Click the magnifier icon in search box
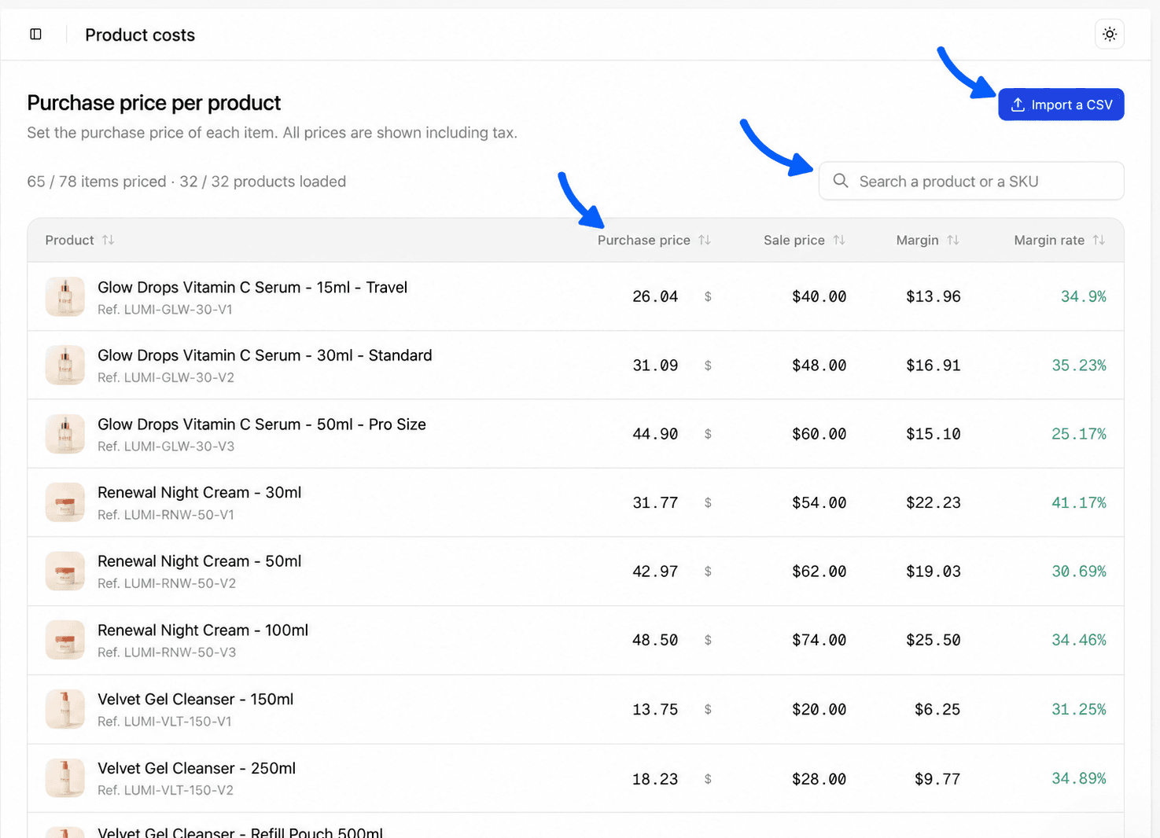1160x838 pixels. pyautogui.click(x=841, y=181)
